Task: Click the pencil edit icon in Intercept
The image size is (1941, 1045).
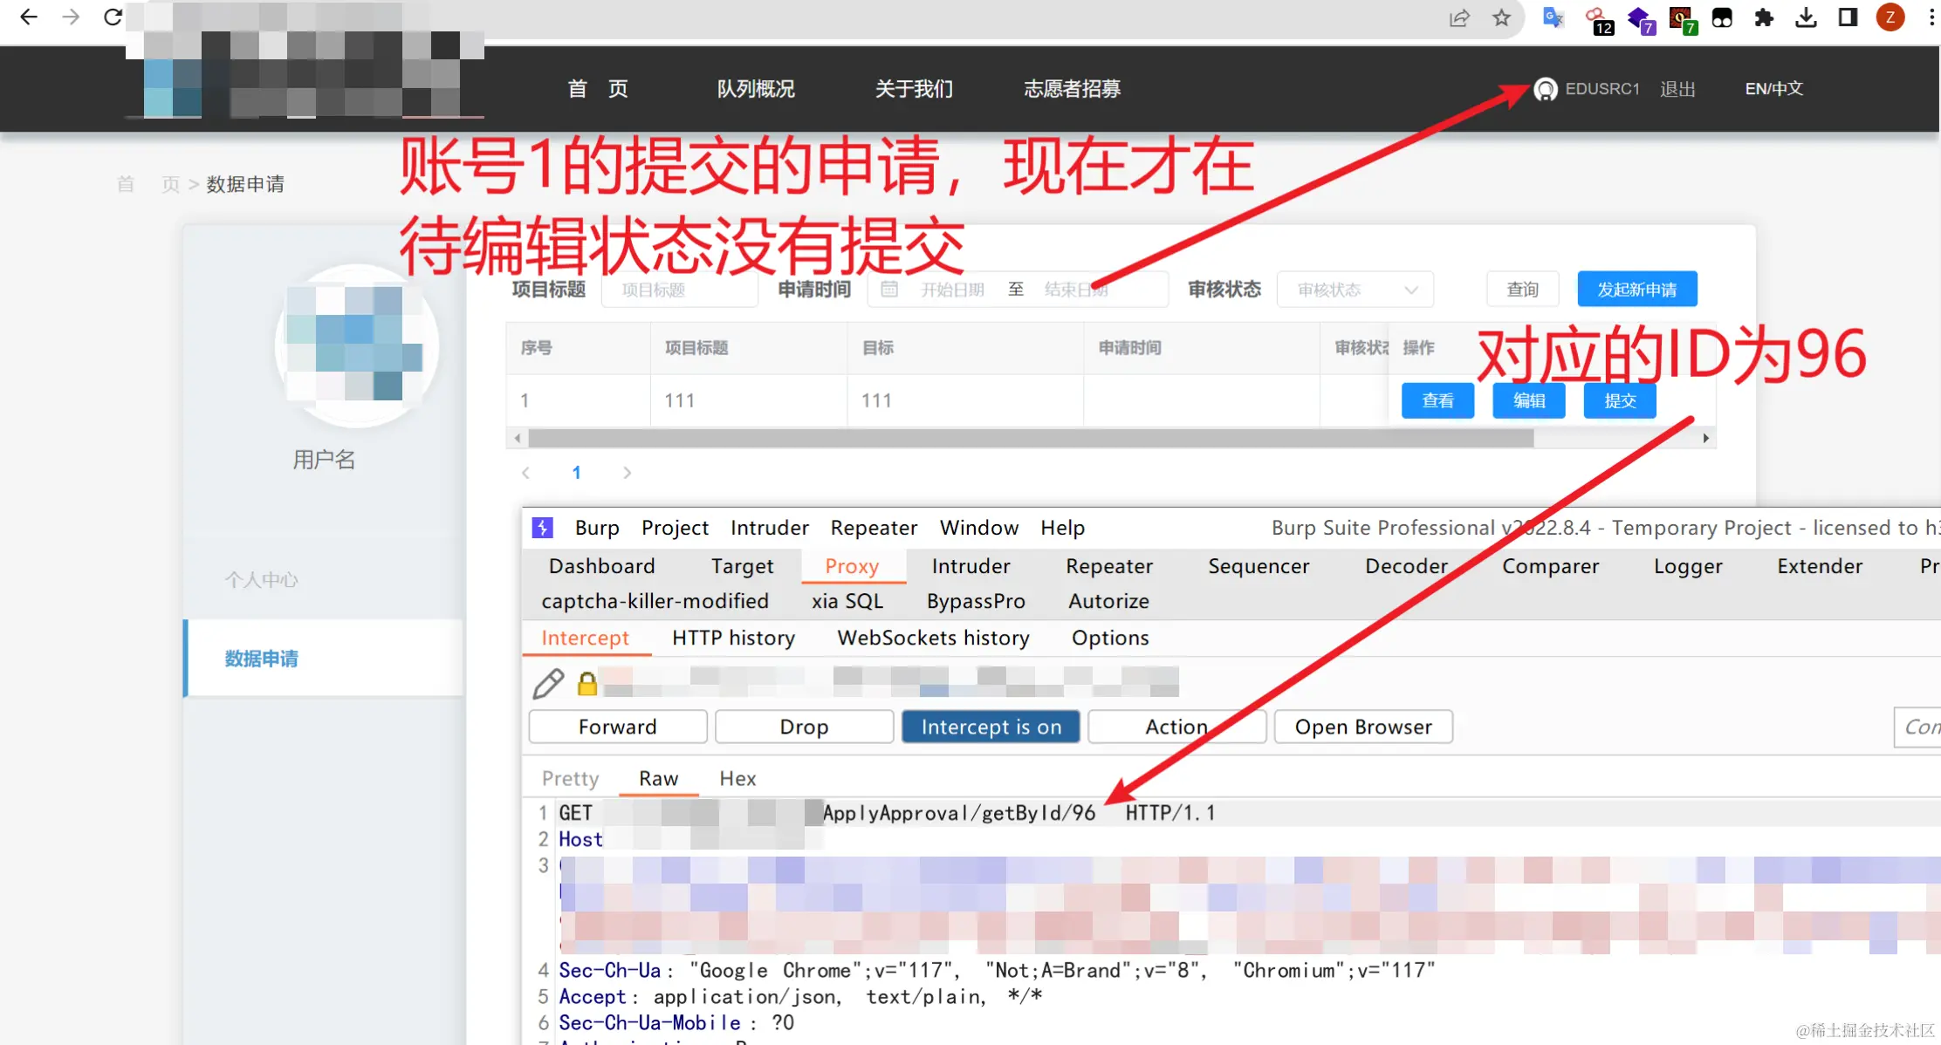Action: tap(548, 684)
